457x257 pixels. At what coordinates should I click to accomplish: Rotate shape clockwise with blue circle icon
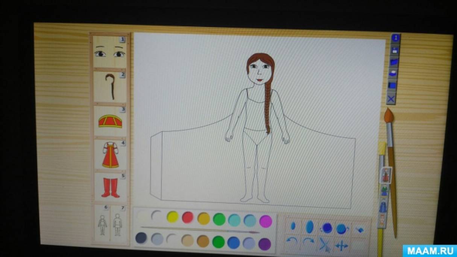(342, 228)
